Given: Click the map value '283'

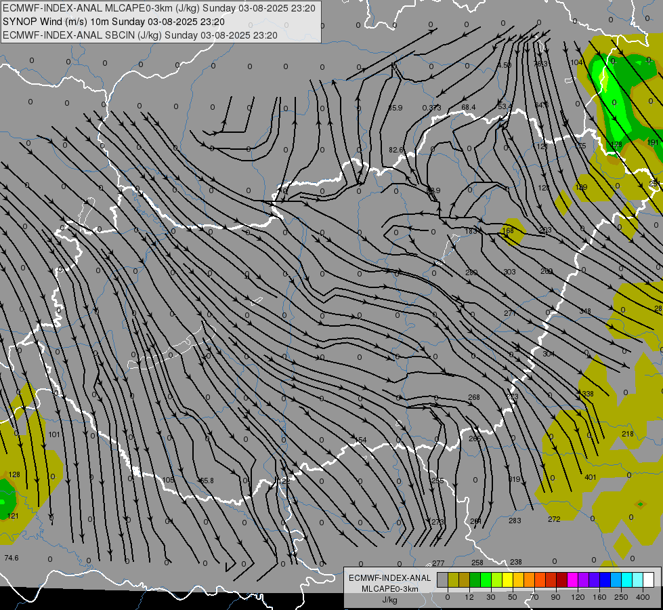Looking at the screenshot, I should coord(515,521).
